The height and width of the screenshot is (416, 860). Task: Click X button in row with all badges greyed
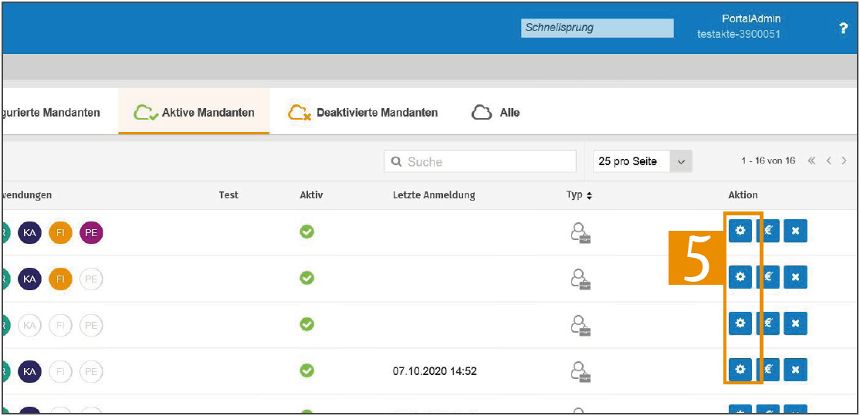pos(795,323)
